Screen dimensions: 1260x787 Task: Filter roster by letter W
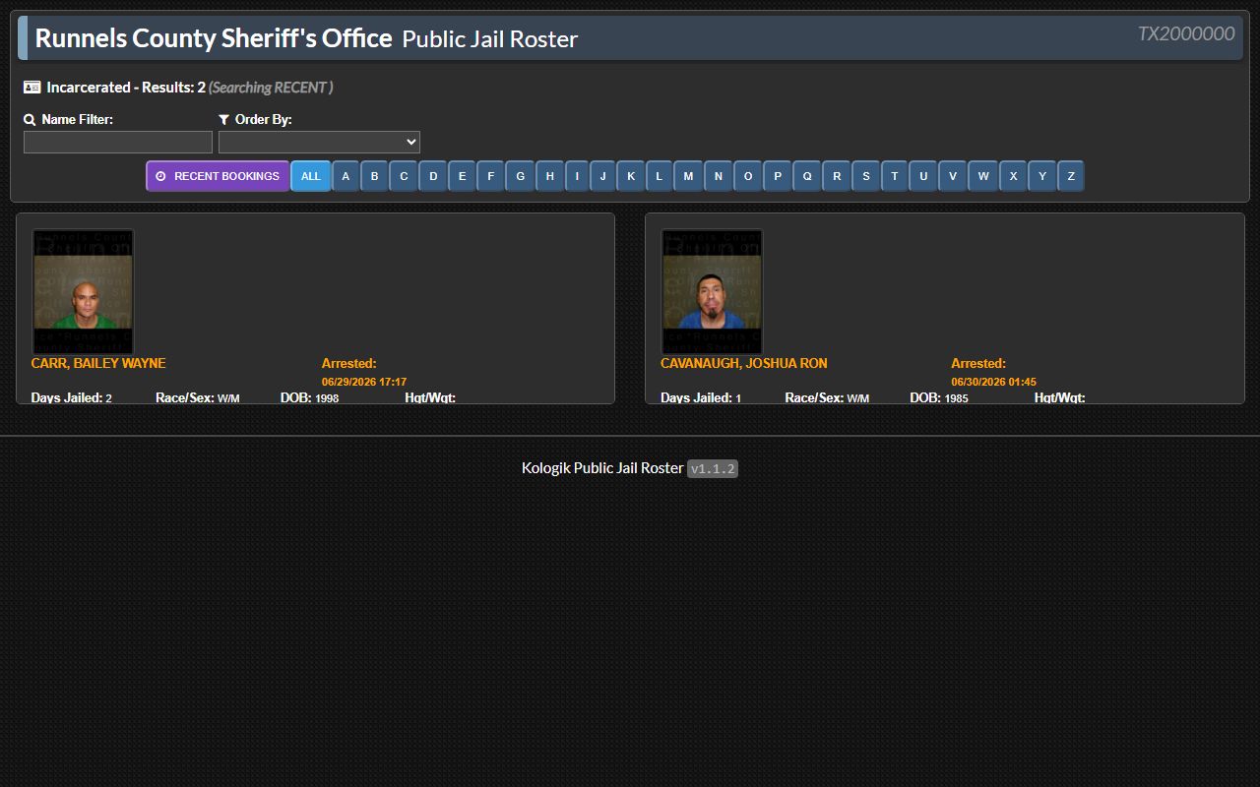click(x=983, y=176)
